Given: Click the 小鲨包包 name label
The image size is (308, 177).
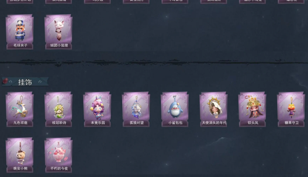Looking at the screenshot, I should (175, 123).
